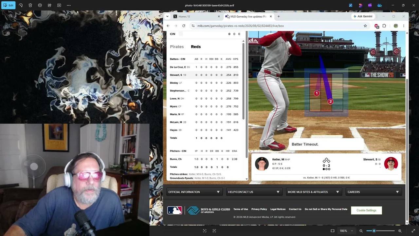Open Bleday player link
419x236 pixels.
coord(174,83)
